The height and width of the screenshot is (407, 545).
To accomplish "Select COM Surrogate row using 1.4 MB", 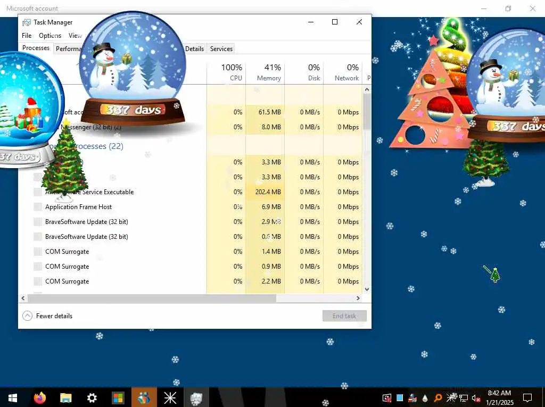I will click(191, 252).
